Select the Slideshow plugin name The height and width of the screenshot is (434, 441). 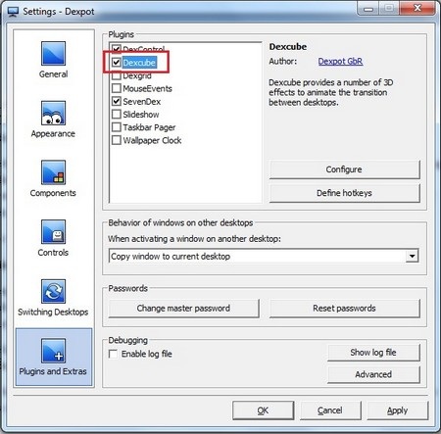click(x=141, y=115)
